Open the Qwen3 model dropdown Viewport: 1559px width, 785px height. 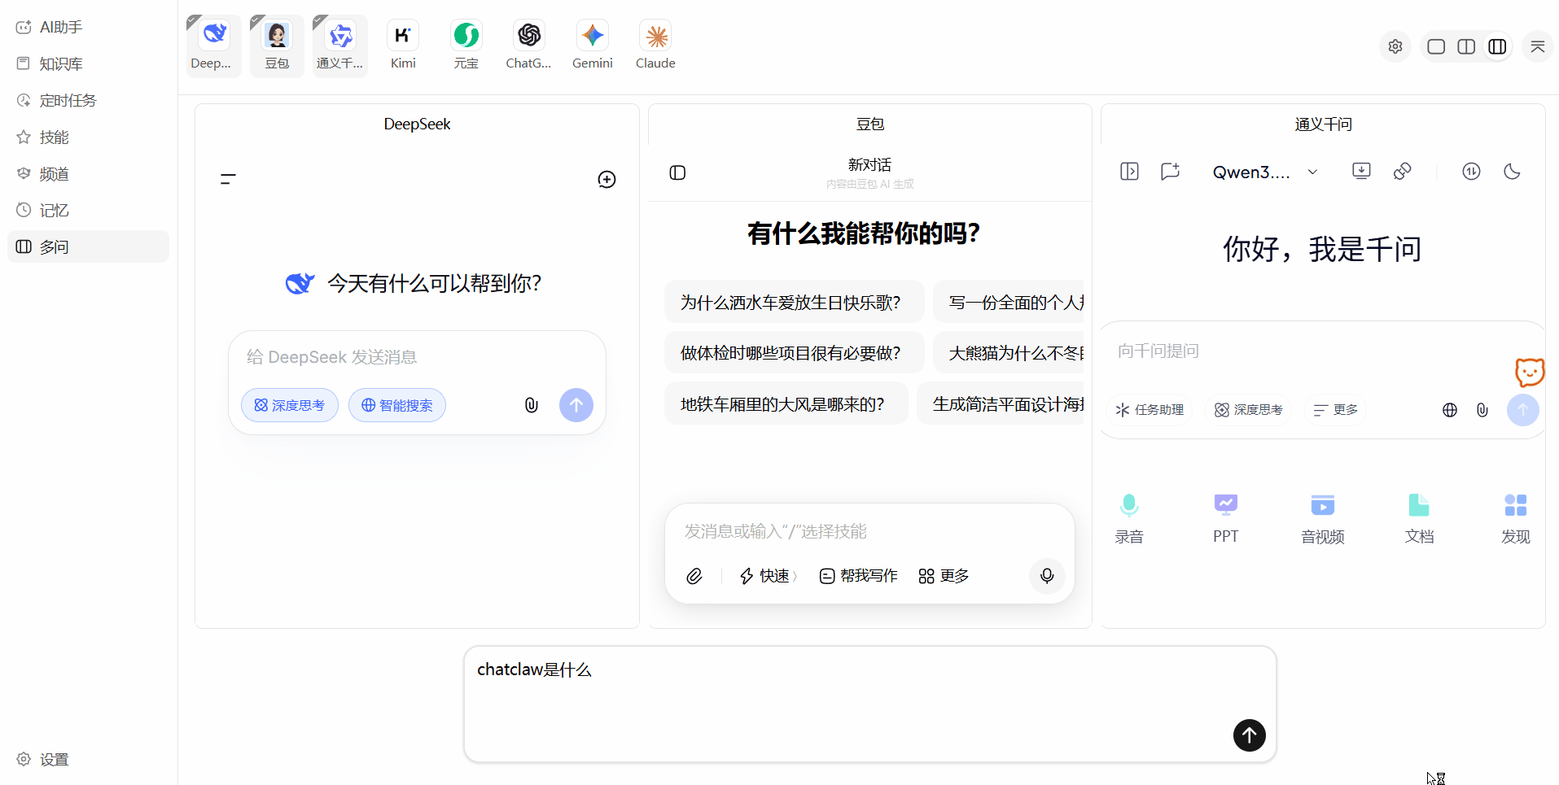[x=1264, y=172]
